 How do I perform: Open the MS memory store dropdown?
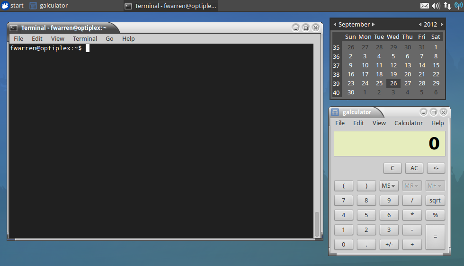pos(389,186)
